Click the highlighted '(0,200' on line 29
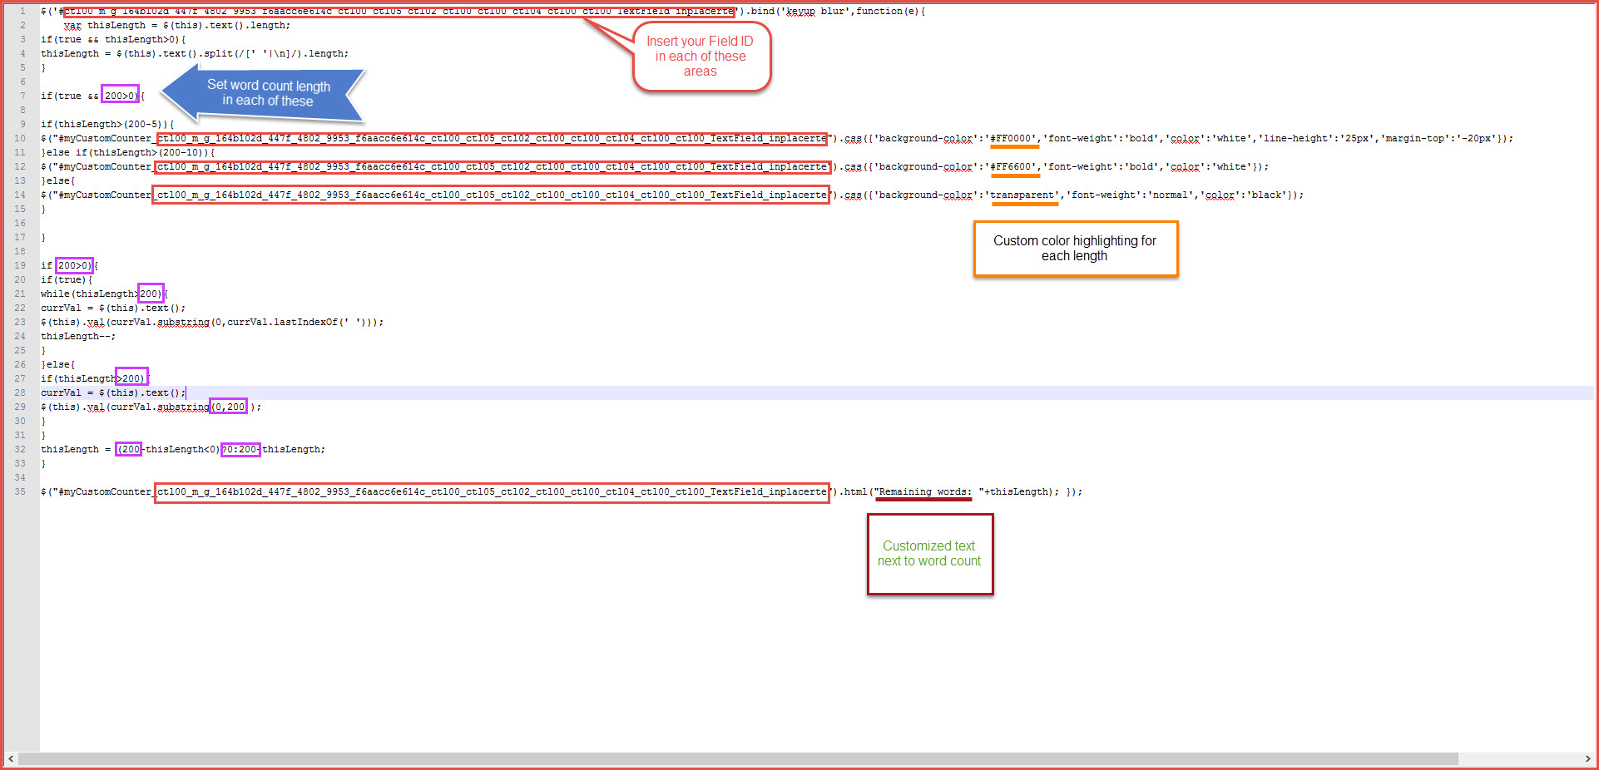The height and width of the screenshot is (770, 1599). pyautogui.click(x=228, y=407)
